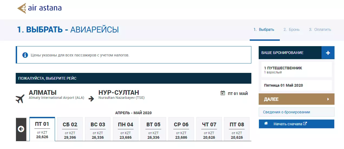Click the ДАЛЕЕ arrow chevron
Viewport: 344px width, 149px height.
(x=328, y=99)
